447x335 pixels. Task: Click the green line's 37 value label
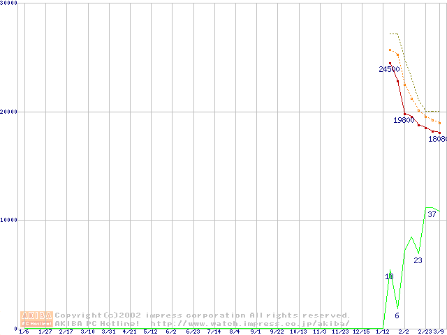[432, 214]
